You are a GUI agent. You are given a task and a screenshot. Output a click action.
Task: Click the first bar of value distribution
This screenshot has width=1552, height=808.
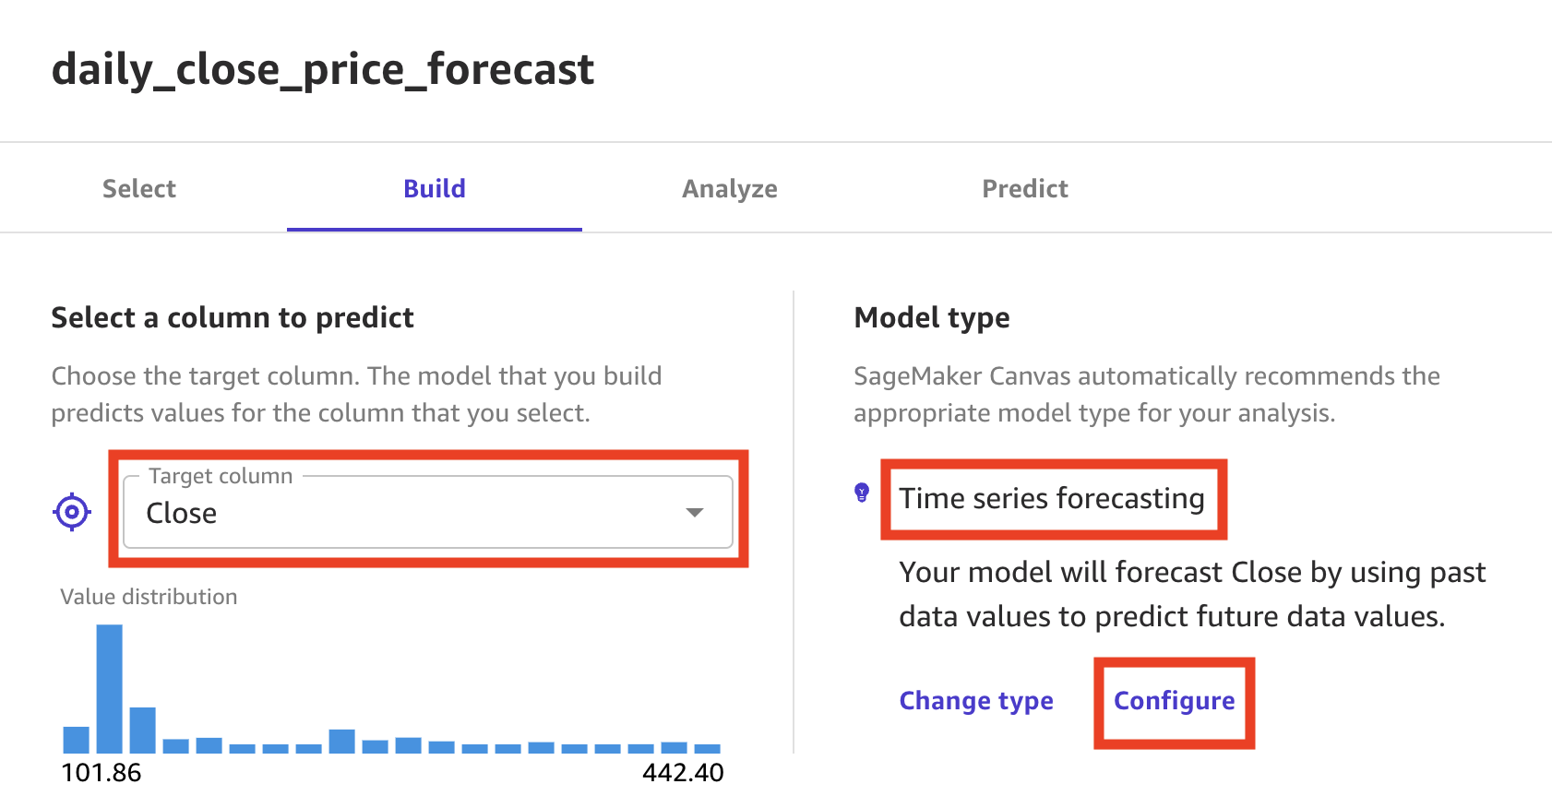(x=77, y=740)
